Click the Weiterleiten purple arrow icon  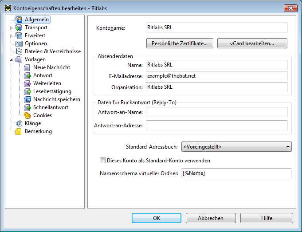[27, 83]
